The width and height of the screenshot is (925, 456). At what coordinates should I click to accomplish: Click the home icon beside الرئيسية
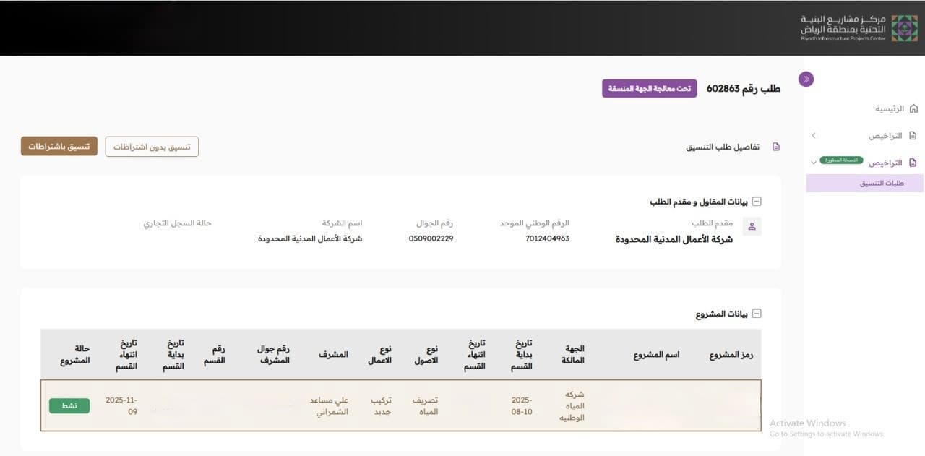click(x=913, y=108)
